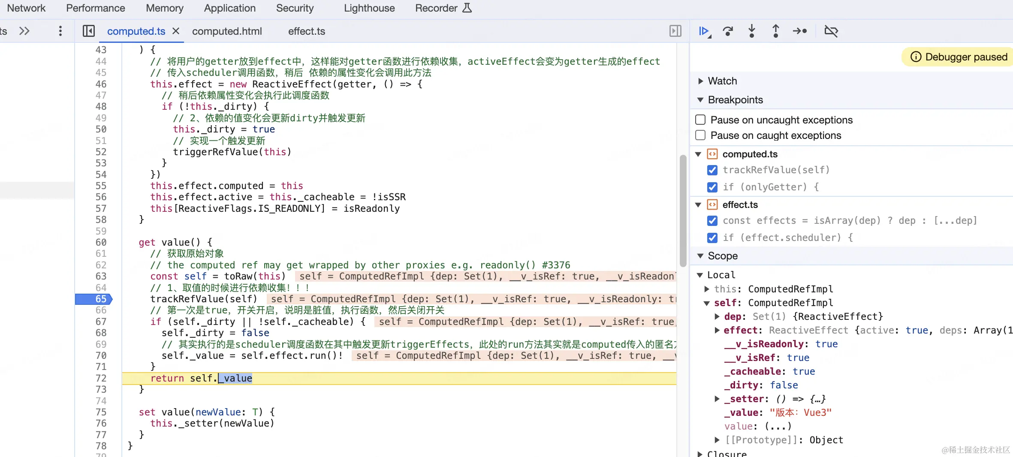Collapse effect.ts breakpoint group
1013x457 pixels.
(698, 205)
